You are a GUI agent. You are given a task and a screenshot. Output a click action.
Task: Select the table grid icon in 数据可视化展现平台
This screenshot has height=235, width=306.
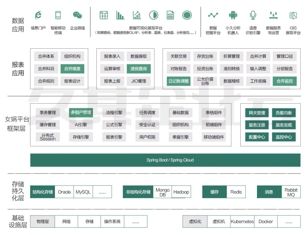(x=104, y=15)
